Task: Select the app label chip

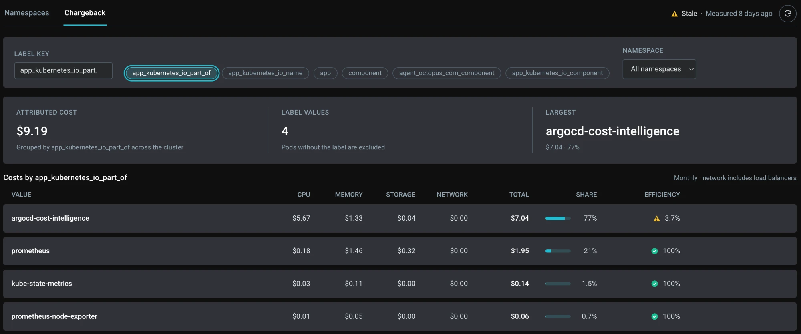Action: 325,73
